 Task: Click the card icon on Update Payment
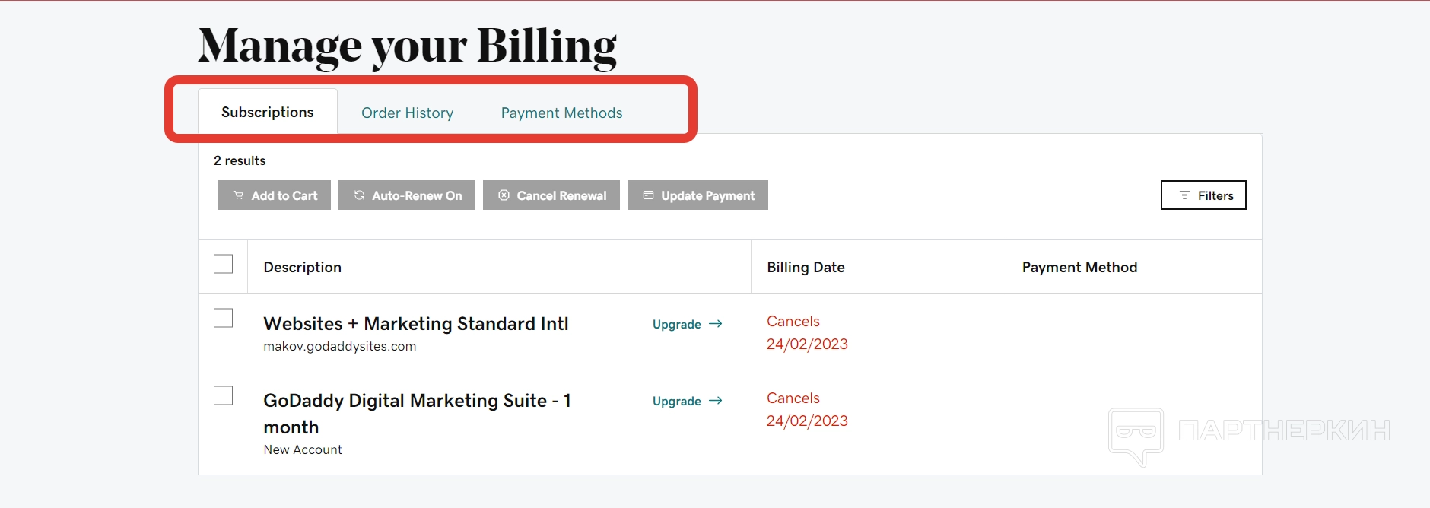[648, 195]
